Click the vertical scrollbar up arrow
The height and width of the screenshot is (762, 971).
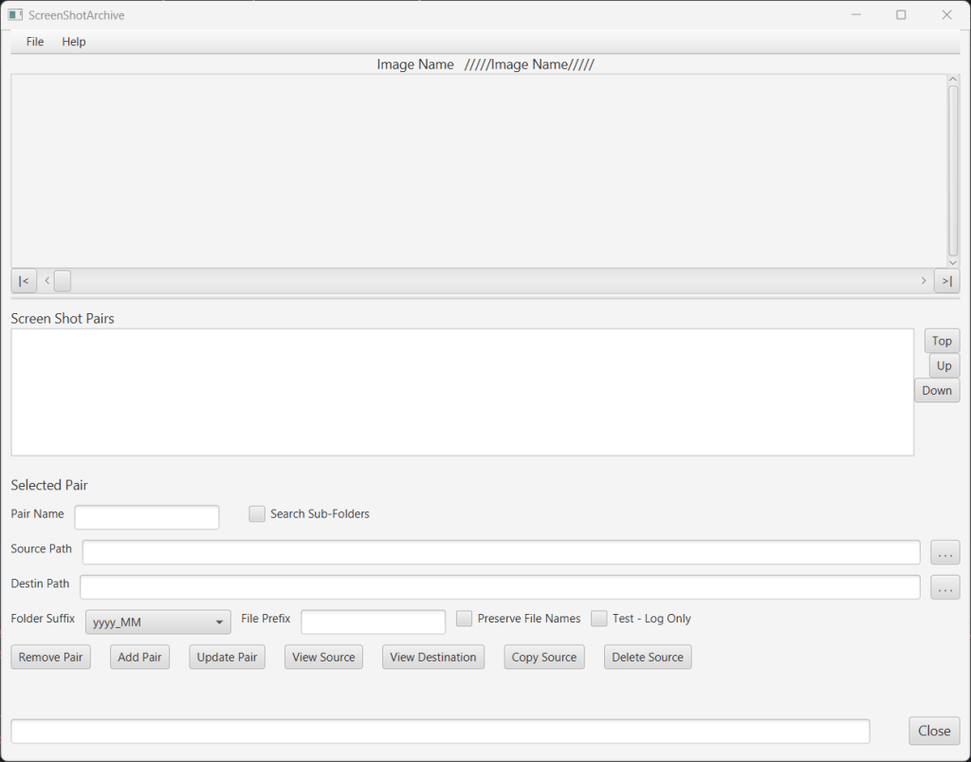(x=953, y=81)
